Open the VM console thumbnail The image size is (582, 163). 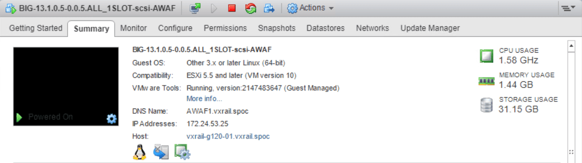tap(66, 83)
